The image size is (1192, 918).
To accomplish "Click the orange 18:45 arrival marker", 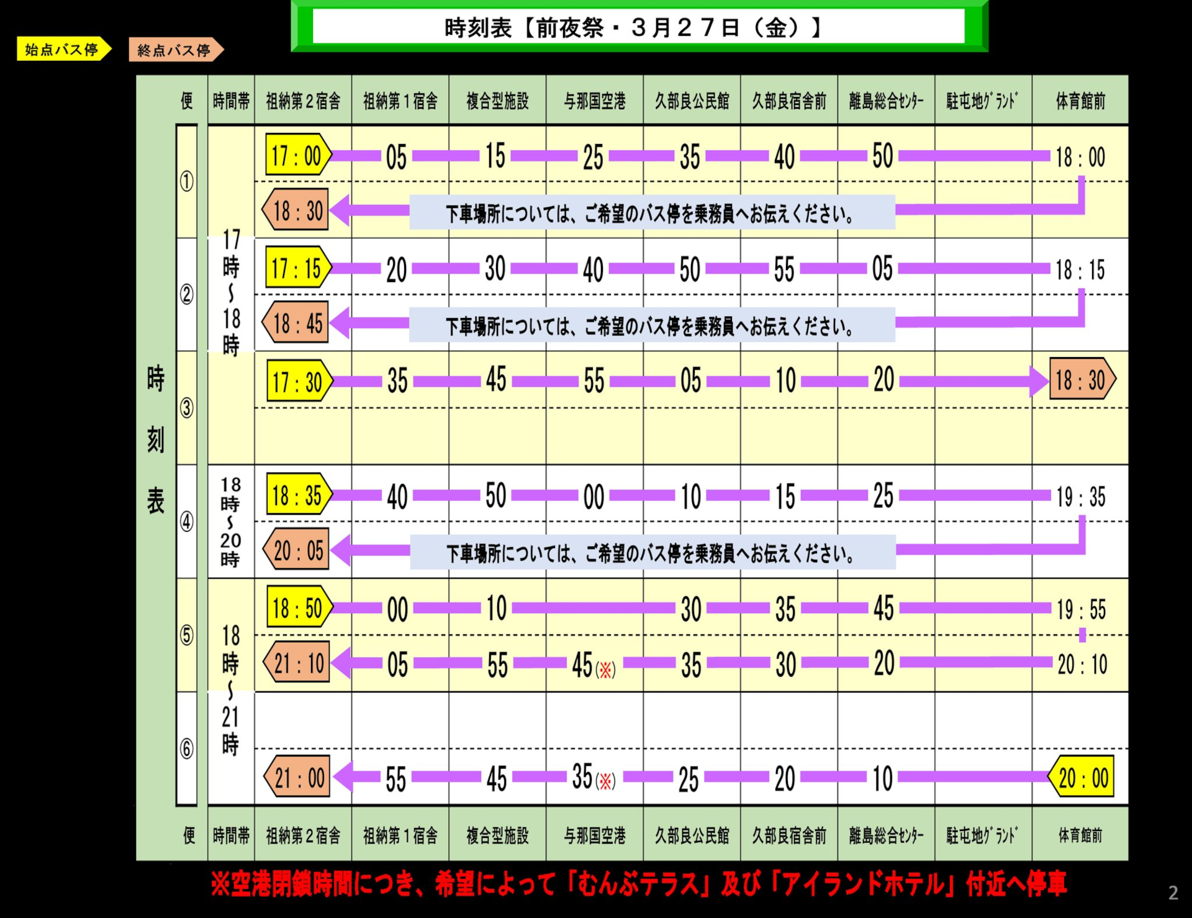I will point(296,323).
